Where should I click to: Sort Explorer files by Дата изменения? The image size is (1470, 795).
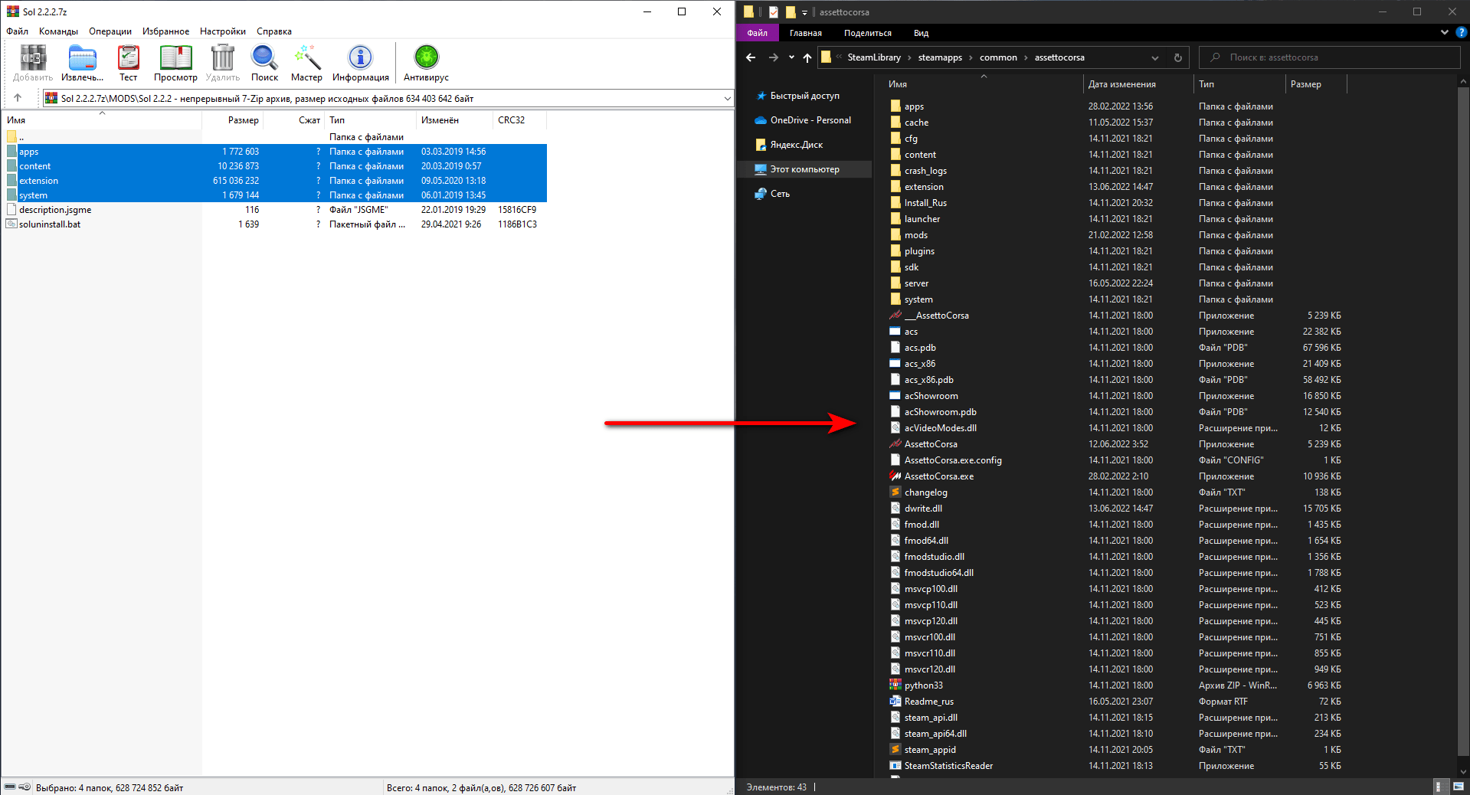[x=1138, y=84]
